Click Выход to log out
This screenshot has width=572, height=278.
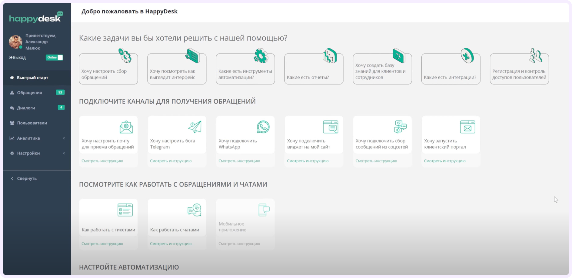coord(17,57)
